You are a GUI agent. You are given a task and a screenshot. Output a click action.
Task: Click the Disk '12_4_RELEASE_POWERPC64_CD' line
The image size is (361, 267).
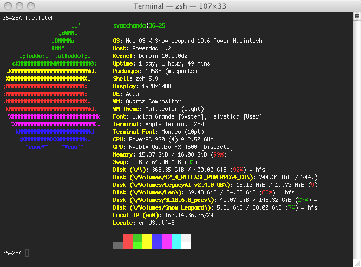(215, 178)
